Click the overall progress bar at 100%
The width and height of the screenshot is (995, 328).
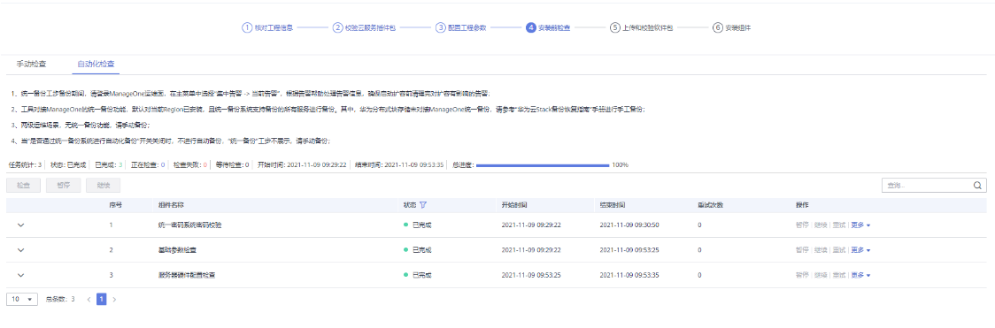point(543,164)
